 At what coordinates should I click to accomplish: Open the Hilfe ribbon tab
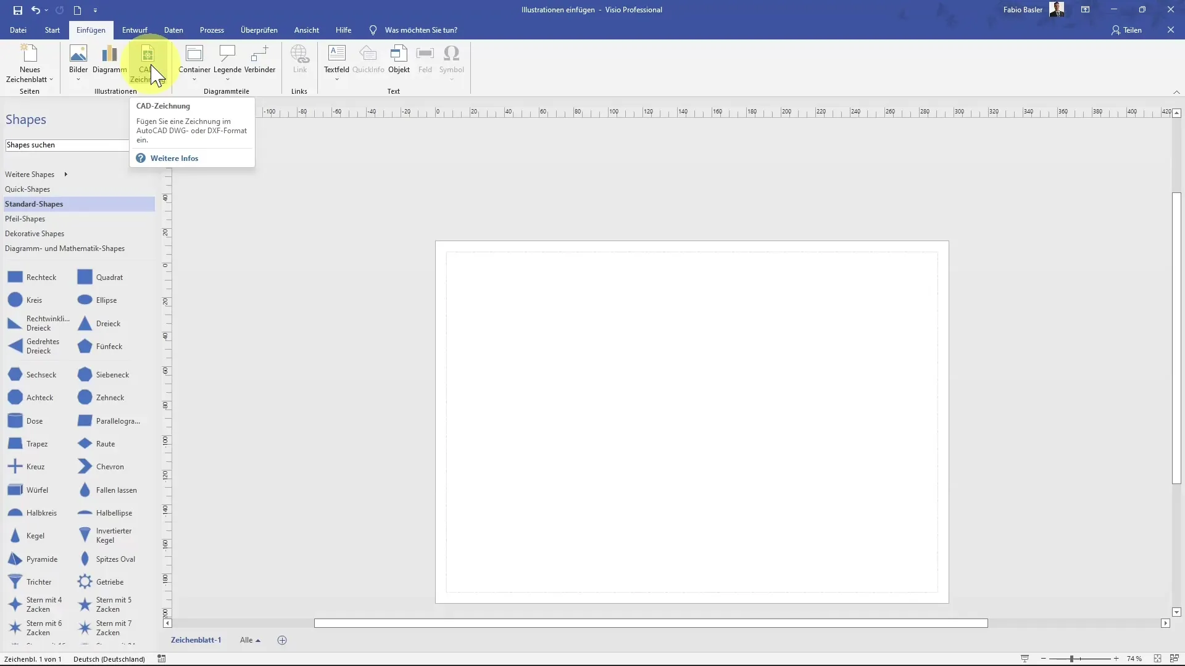(x=343, y=30)
